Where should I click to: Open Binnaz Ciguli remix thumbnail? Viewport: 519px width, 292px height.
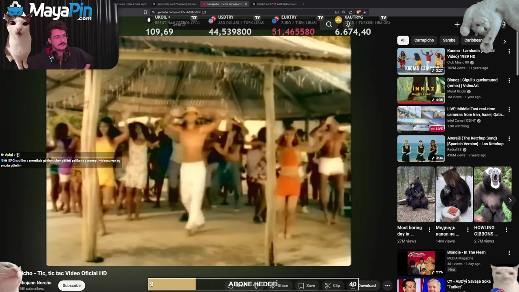coord(421,90)
